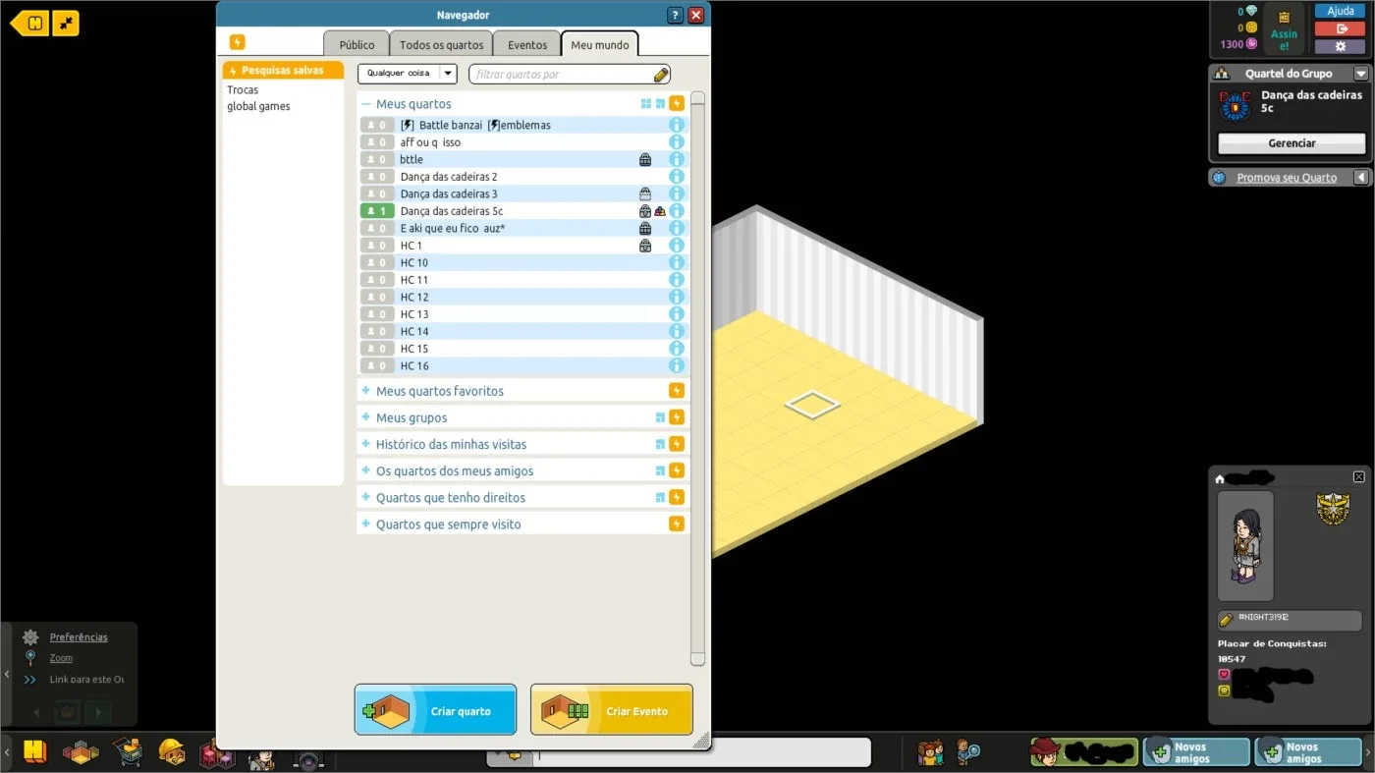1375x773 pixels.
Task: Select saved search global games
Action: point(258,106)
